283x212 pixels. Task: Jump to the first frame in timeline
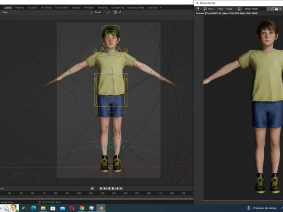point(101,188)
